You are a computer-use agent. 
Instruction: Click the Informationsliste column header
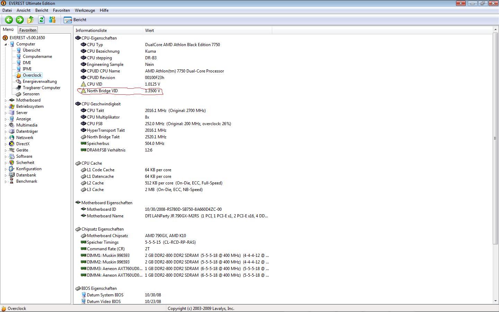click(108, 31)
